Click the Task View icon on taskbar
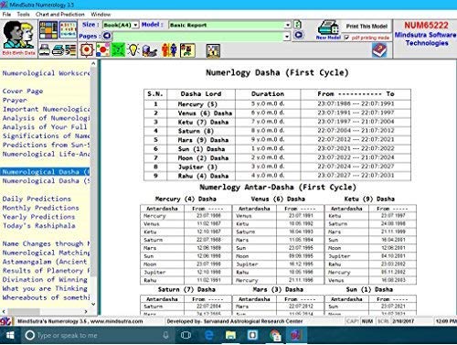The height and width of the screenshot is (345, 457). [x=186, y=335]
